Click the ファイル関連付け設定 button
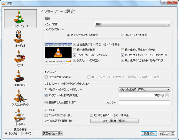Image resolution: width=179 pixels, height=140 pixels. click(x=114, y=121)
